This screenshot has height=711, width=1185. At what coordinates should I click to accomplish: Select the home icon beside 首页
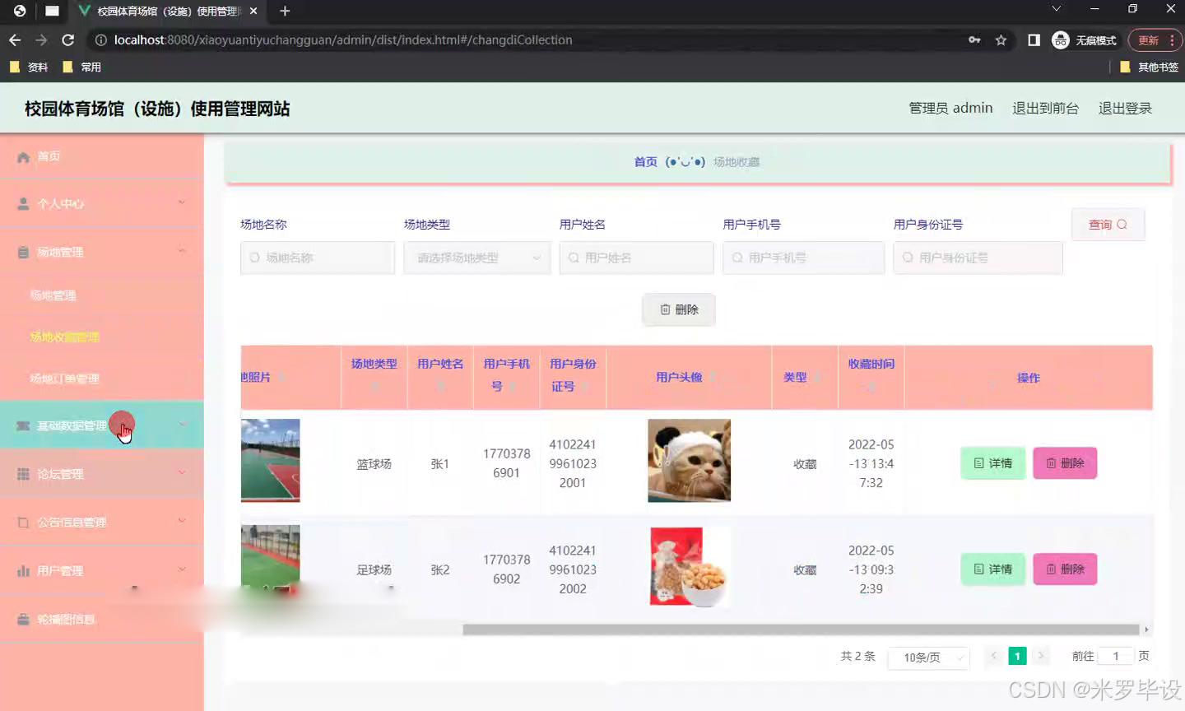coord(24,156)
